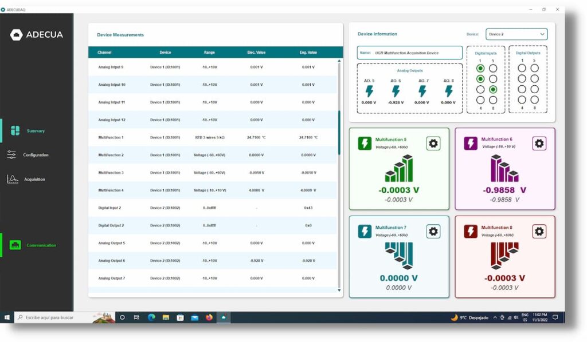Toggle Digital Output 1 indicator
This screenshot has height=342, width=587.
[x=522, y=68]
